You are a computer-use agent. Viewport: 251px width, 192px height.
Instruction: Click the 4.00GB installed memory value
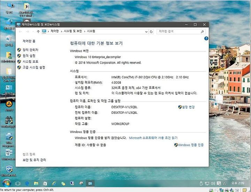[116, 82]
